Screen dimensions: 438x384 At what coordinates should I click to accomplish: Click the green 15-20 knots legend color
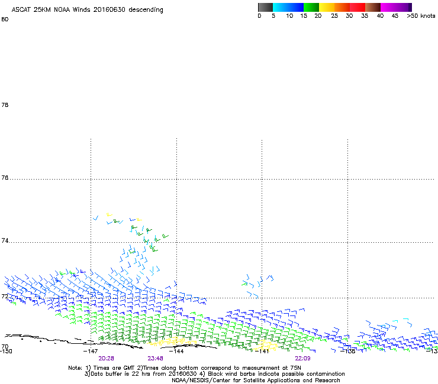click(x=311, y=7)
